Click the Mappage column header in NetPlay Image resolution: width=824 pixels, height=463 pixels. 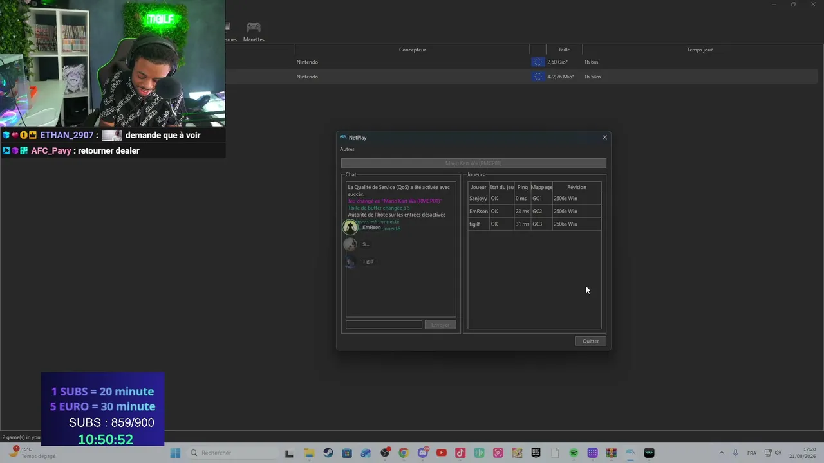541,187
